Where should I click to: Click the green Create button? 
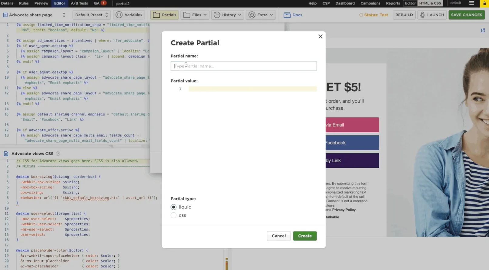305,236
